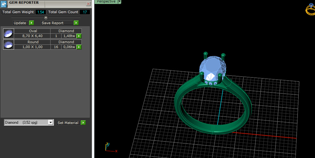
Task: Click the green arrow on the 0,06tw row
Action: (79, 47)
